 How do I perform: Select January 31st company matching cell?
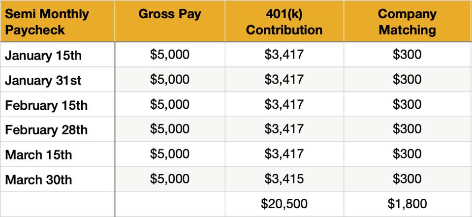(407, 79)
